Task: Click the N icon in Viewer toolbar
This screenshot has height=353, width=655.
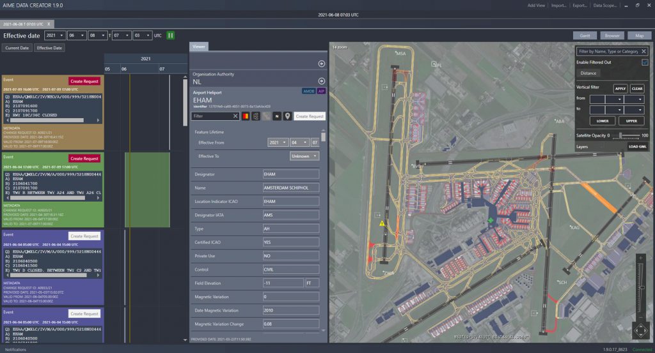Action: pyautogui.click(x=277, y=116)
